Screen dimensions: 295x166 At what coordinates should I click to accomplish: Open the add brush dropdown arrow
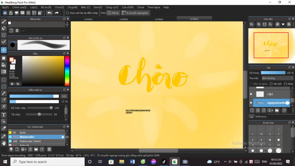(26, 150)
